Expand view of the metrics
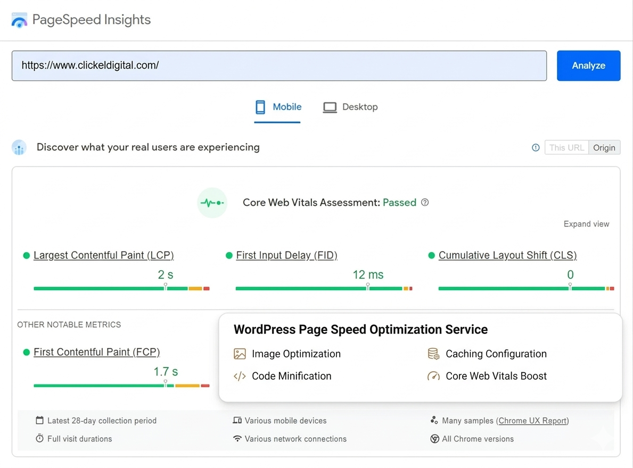633x468 pixels. pyautogui.click(x=586, y=224)
